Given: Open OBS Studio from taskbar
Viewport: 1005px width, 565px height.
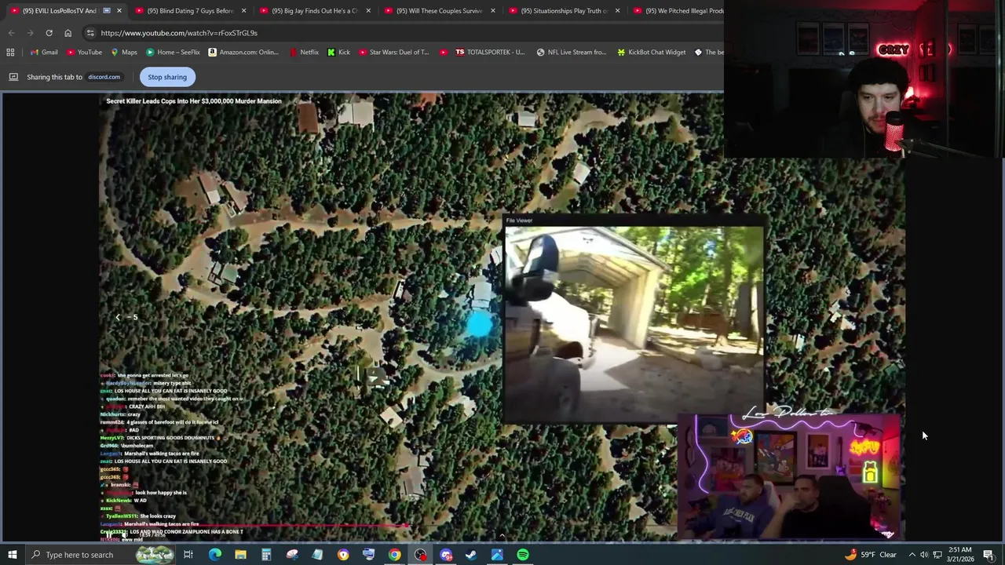Looking at the screenshot, I should click(420, 555).
